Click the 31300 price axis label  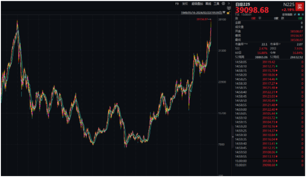(x=222, y=51)
